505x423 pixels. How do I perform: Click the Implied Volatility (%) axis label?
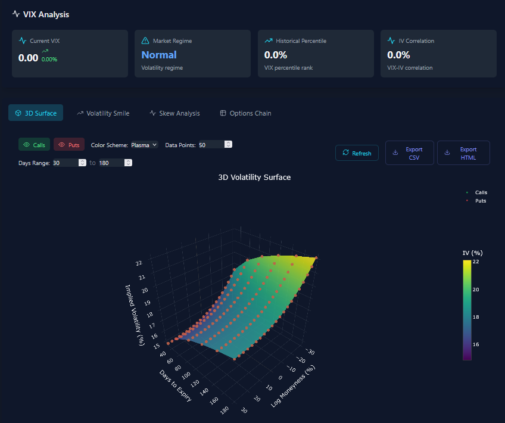(135, 315)
